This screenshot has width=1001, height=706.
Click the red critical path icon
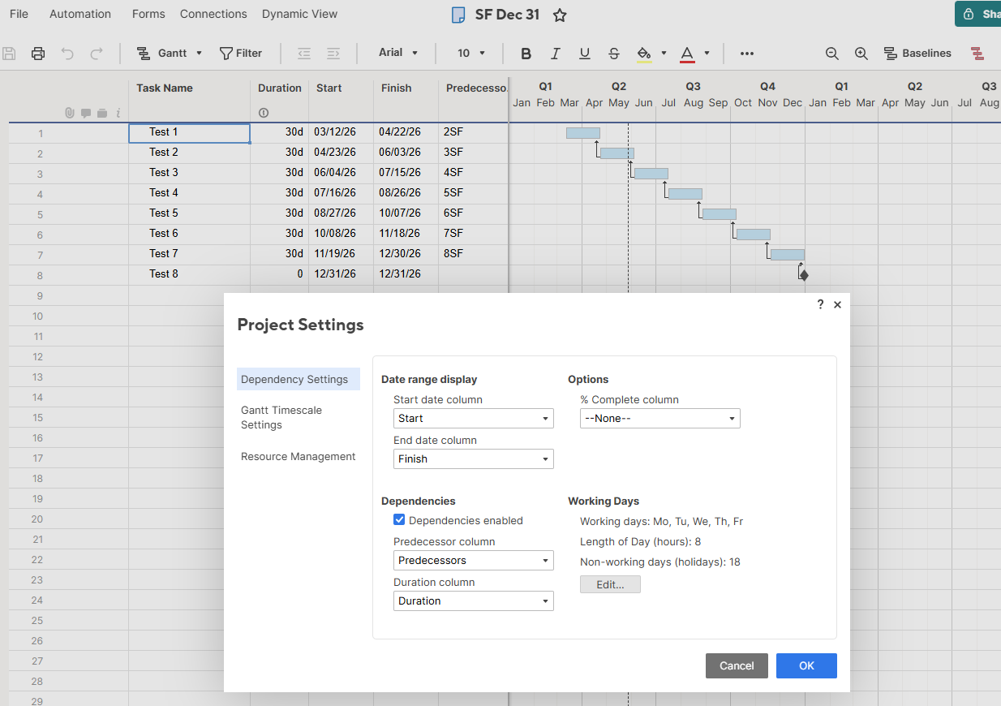click(x=977, y=54)
